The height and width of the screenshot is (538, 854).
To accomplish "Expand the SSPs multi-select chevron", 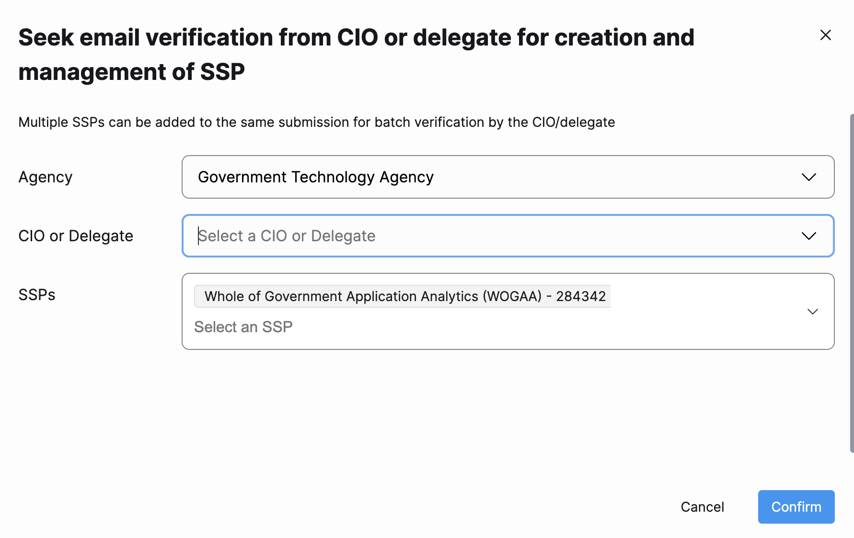I will coord(812,312).
